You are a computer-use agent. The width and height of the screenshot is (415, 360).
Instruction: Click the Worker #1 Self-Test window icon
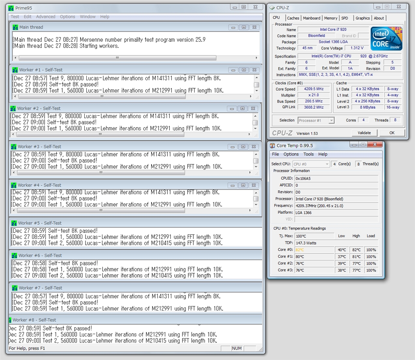coord(15,70)
